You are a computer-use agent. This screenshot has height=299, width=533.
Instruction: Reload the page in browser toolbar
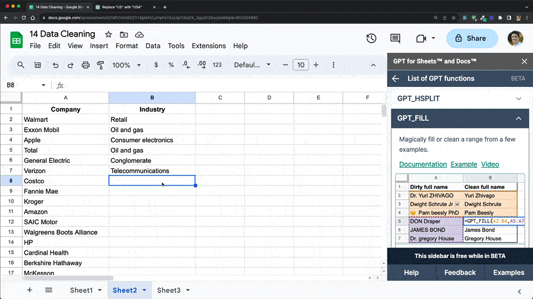pos(24,18)
